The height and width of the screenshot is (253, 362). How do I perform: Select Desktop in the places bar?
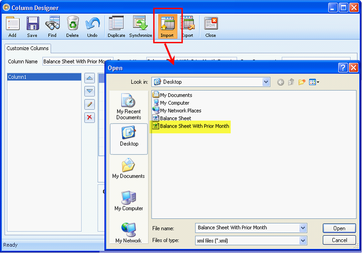point(129,139)
